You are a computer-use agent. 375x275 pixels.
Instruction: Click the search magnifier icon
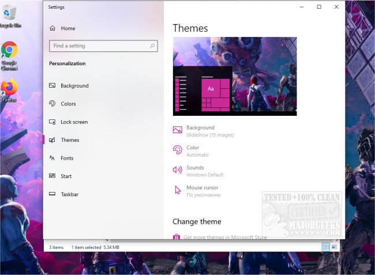tap(152, 46)
